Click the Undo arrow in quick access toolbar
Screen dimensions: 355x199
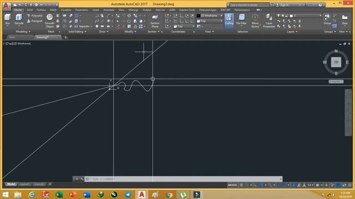(42, 5)
